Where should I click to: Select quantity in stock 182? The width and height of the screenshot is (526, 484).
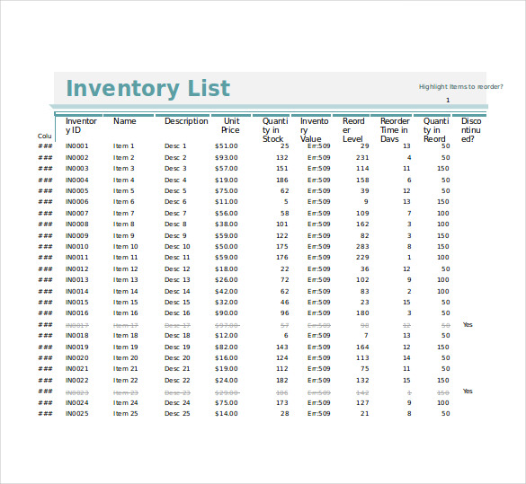pyautogui.click(x=282, y=381)
